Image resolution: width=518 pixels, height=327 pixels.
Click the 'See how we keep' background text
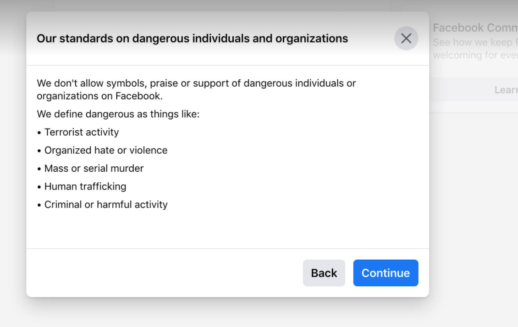pos(472,43)
